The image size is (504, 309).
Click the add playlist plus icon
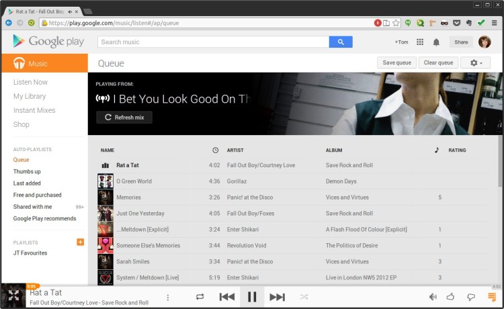pos(81,242)
